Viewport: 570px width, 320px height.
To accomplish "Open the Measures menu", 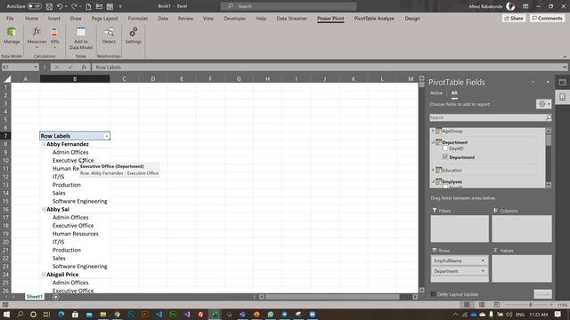I will (x=37, y=36).
